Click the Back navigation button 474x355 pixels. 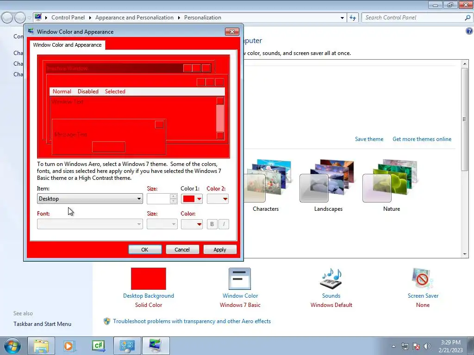pos(7,18)
